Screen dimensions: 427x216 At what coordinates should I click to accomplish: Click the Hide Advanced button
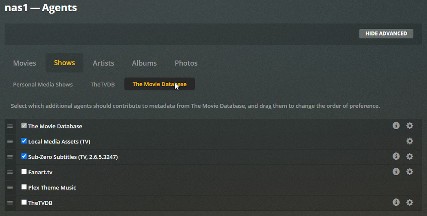tap(386, 33)
